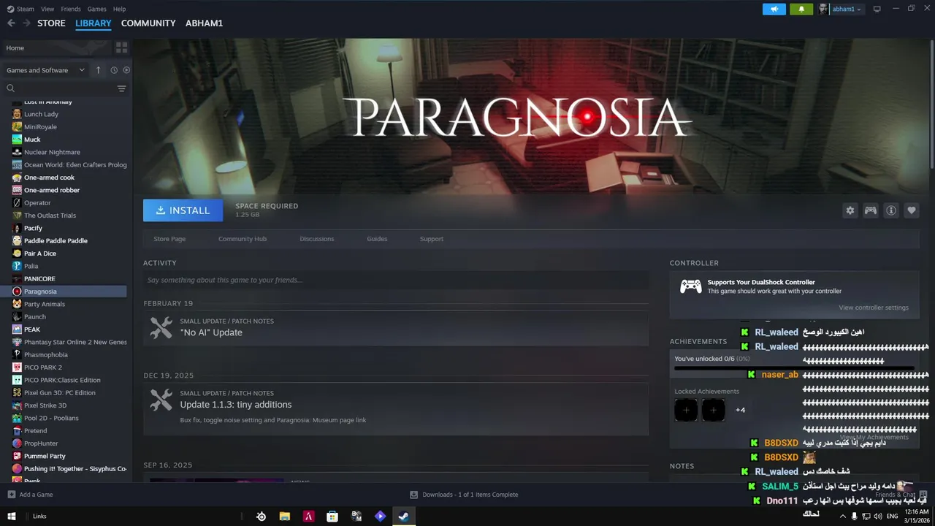Go back with the left arrow
The width and height of the screenshot is (935, 526).
11,23
